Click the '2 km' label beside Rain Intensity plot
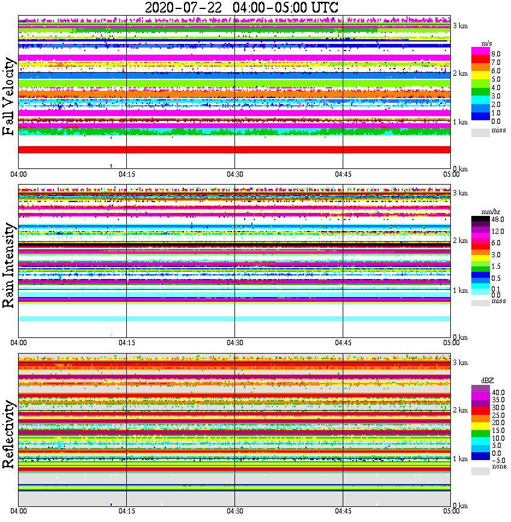511x522 pixels. point(461,241)
